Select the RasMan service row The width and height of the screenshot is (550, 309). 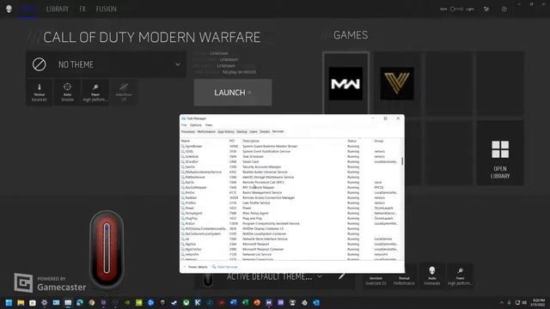coord(290,197)
